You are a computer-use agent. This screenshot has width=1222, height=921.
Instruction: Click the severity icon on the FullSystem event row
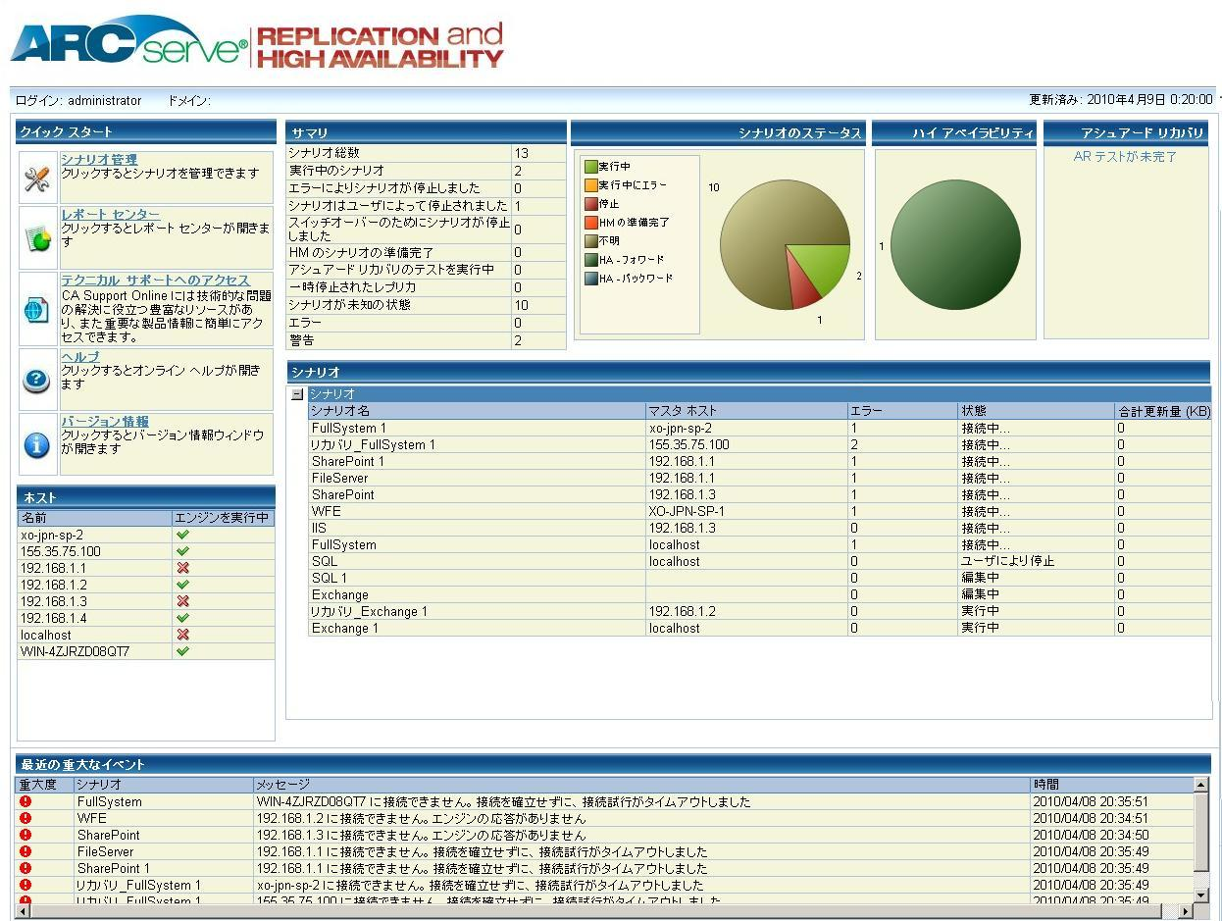pyautogui.click(x=25, y=800)
